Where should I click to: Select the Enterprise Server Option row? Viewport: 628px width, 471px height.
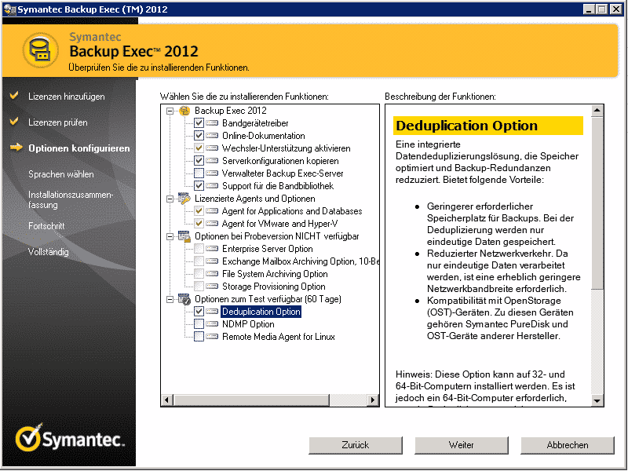click(x=268, y=249)
